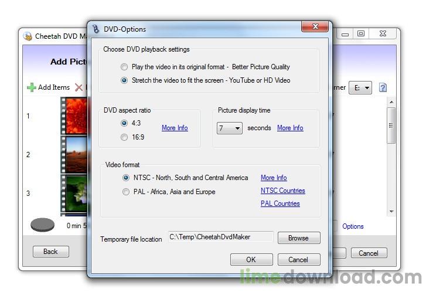426x295 pixels.
Task: Maximize the Cheetah DVD Maker window
Action: tap(361, 33)
